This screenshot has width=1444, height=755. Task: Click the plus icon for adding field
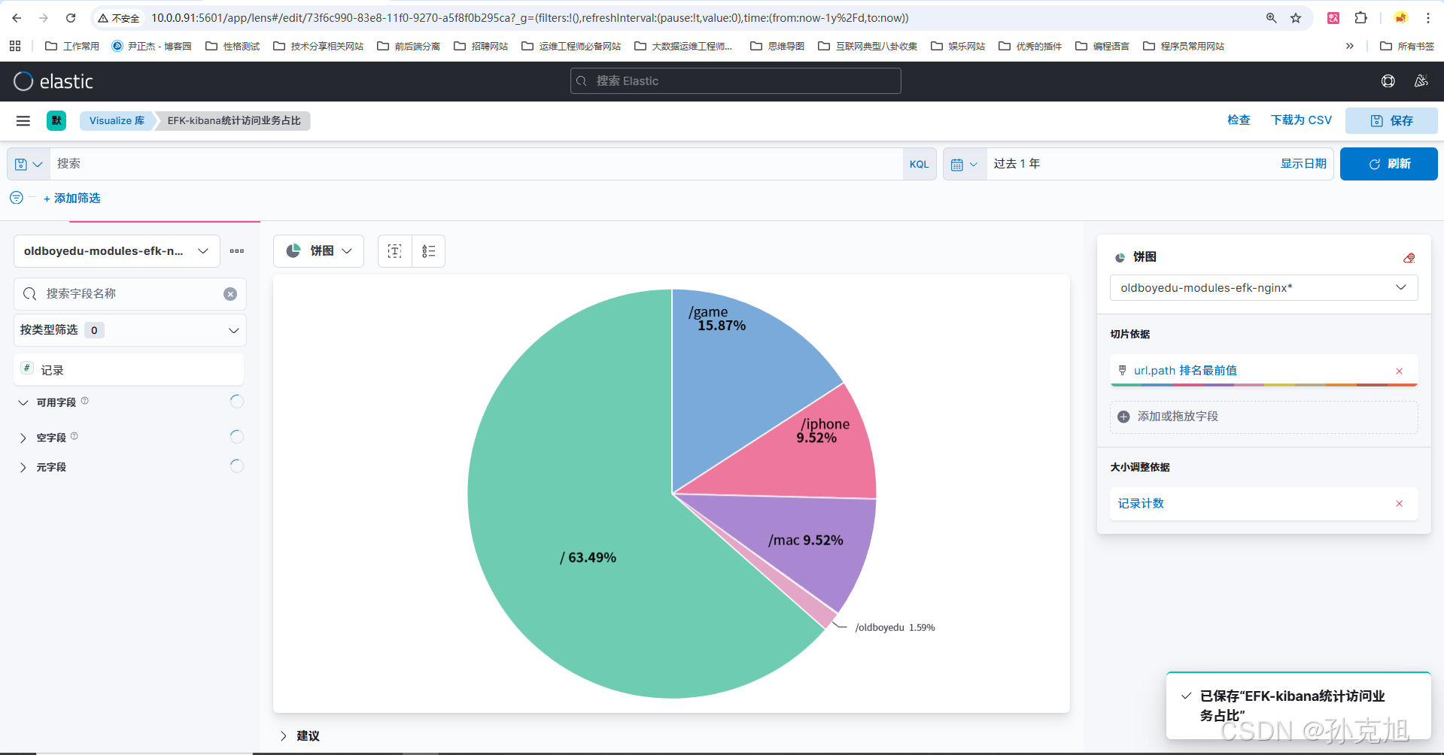coord(1123,417)
